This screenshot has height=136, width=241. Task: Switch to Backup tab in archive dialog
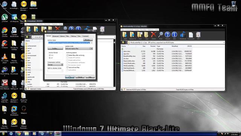[74, 36]
